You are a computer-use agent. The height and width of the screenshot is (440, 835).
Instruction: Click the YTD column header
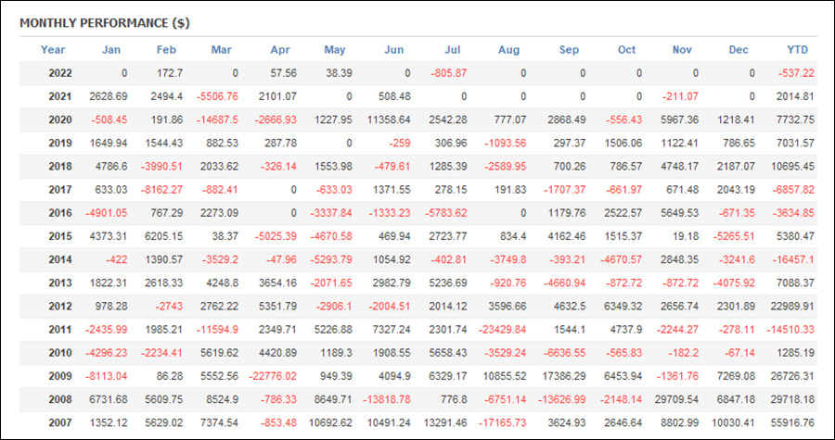coord(797,50)
